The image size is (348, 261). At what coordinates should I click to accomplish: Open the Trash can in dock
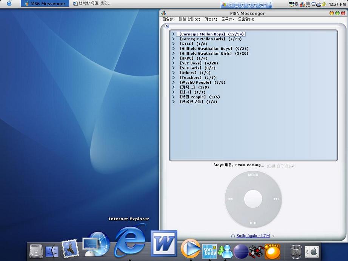(x=296, y=251)
